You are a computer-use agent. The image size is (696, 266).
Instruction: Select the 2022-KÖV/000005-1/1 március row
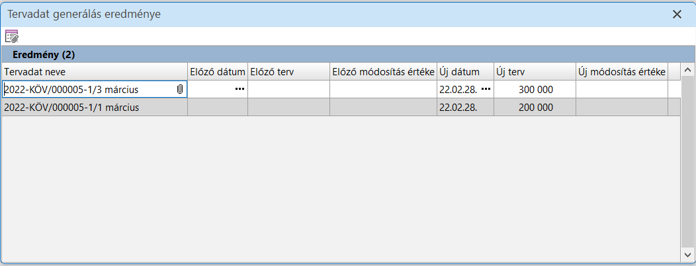71,107
